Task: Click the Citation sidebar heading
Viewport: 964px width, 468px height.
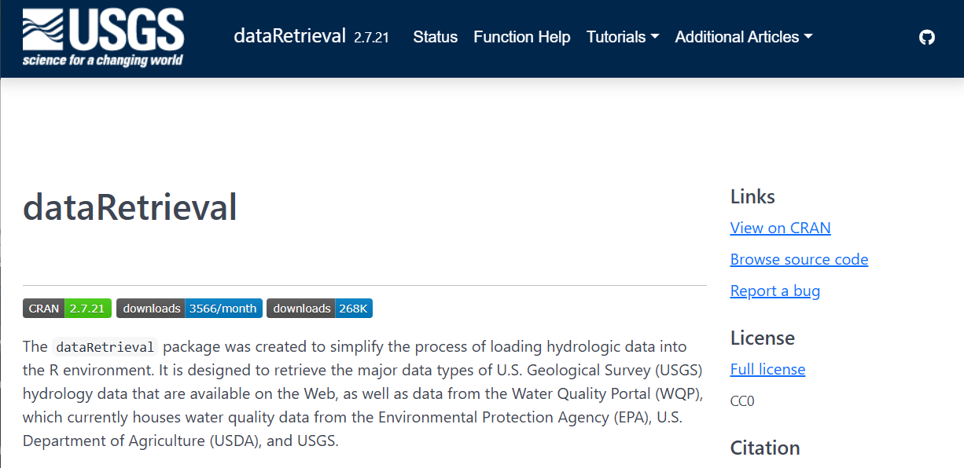Action: click(x=764, y=448)
